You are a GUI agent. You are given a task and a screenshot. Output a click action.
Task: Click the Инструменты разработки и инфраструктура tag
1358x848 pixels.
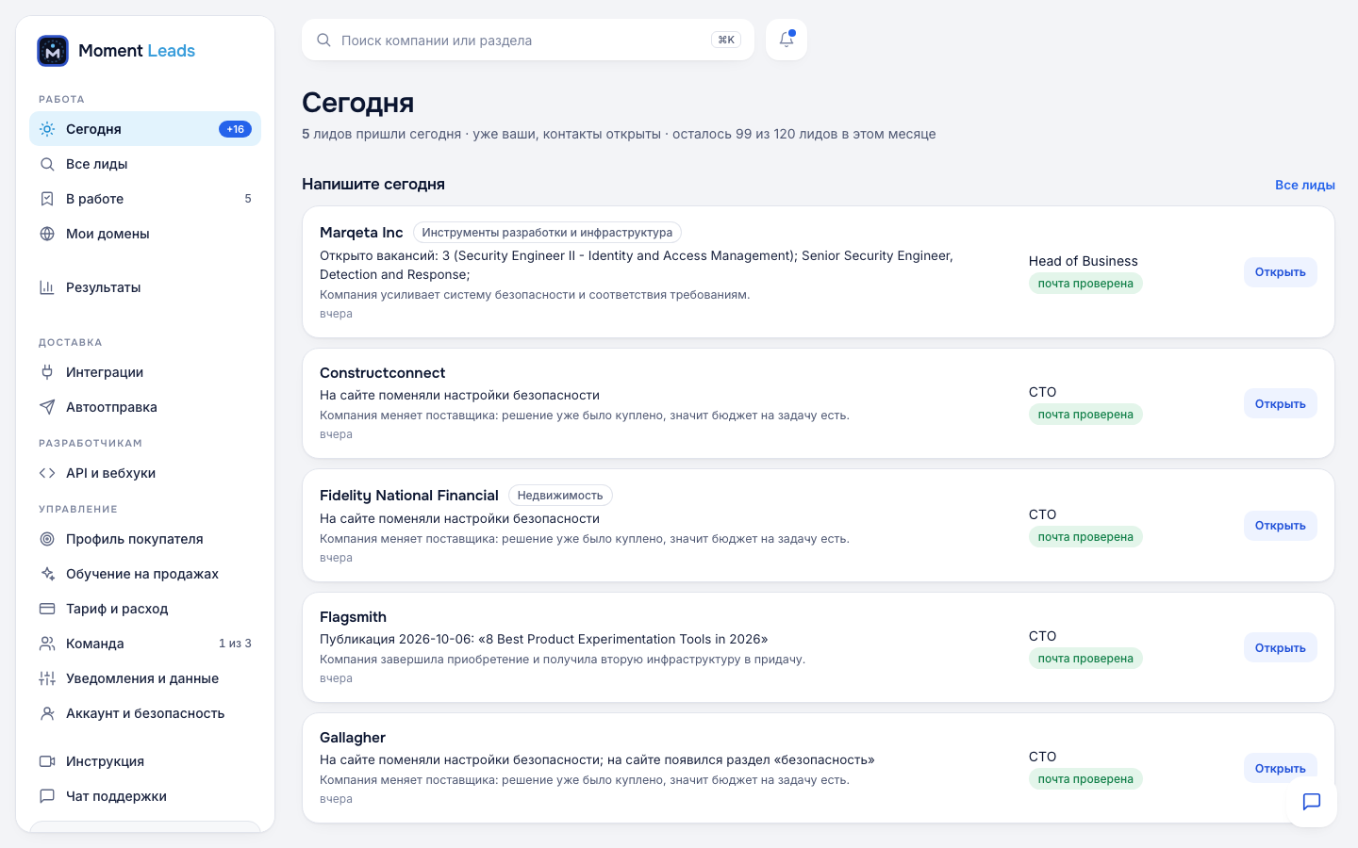coord(547,233)
